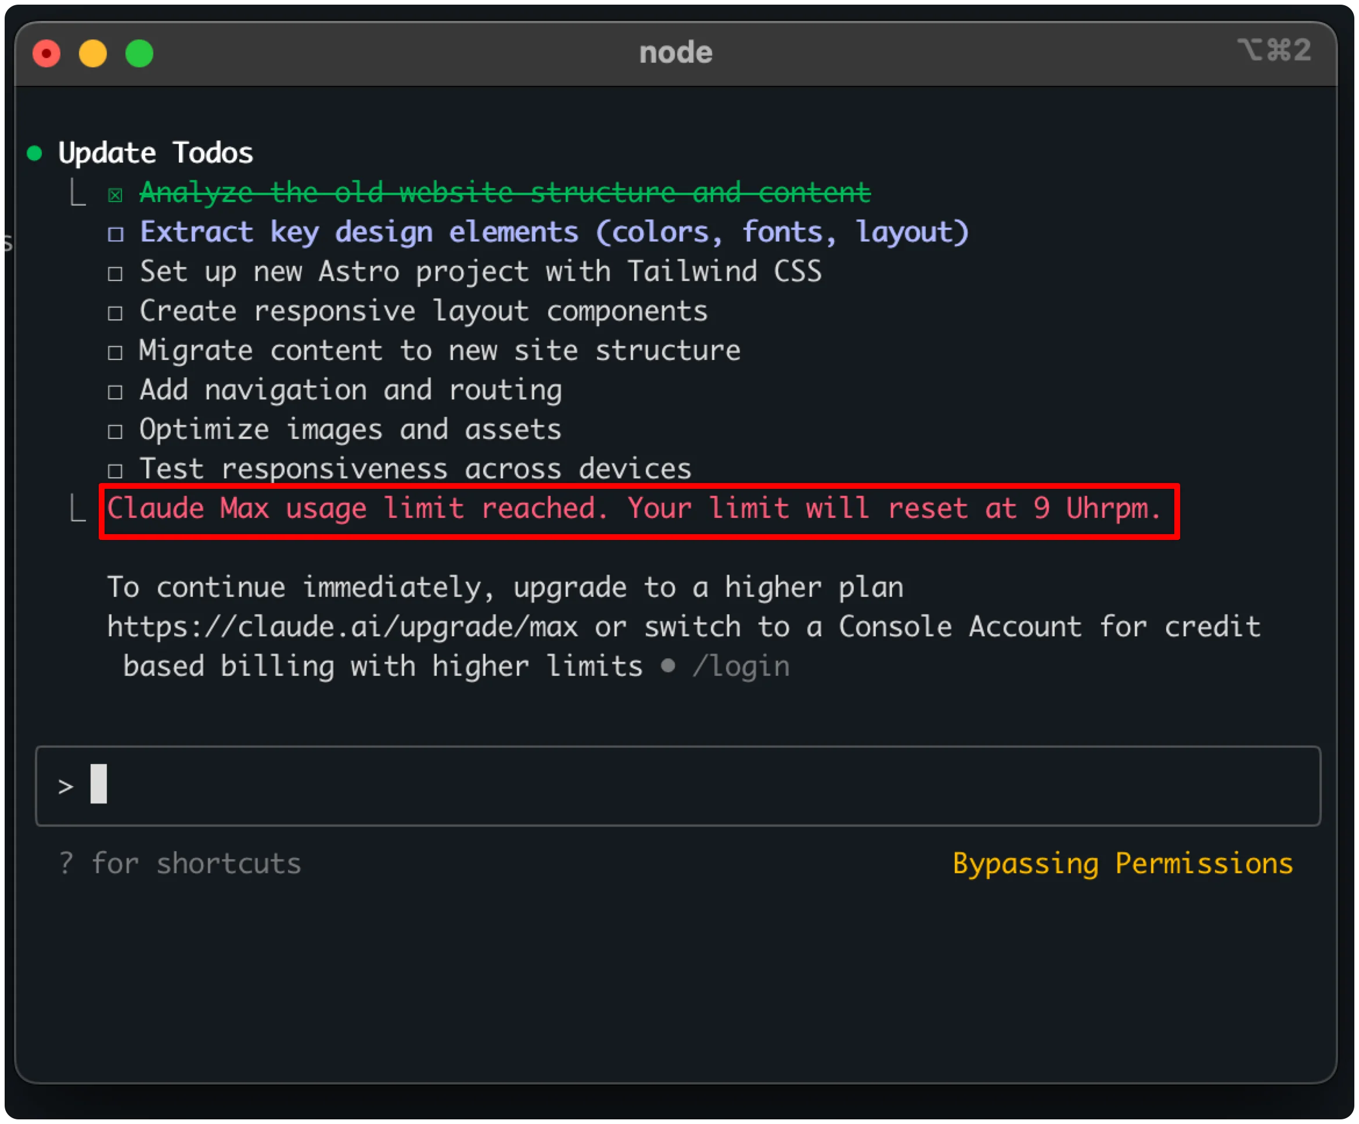
Task: Tick the Migrate content to new site checkbox
Action: [115, 352]
